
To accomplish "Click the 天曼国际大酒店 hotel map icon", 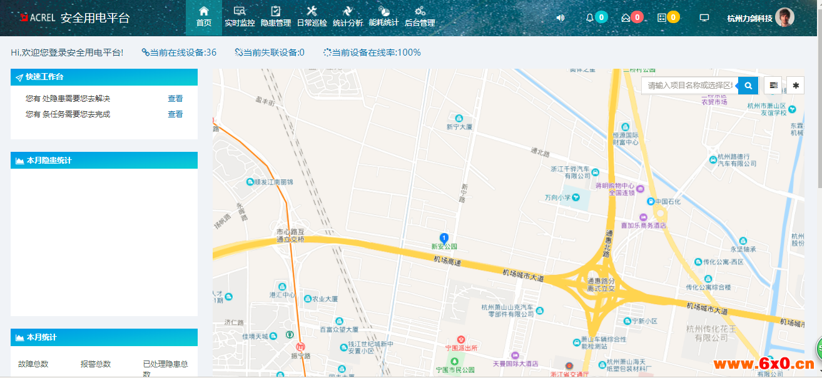I will pyautogui.click(x=515, y=355).
